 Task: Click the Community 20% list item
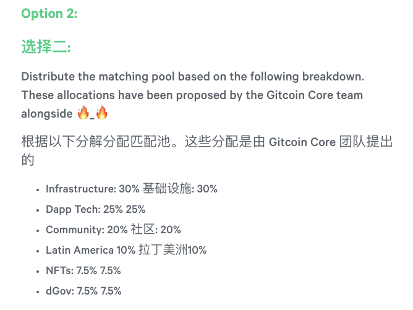point(113,230)
